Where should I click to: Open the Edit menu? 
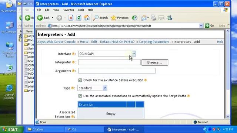click(47, 10)
